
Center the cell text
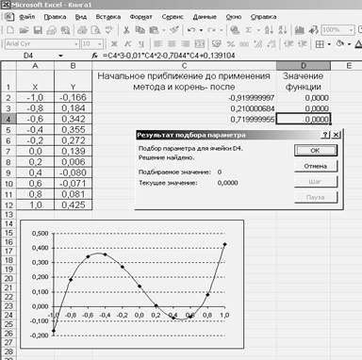172,44
